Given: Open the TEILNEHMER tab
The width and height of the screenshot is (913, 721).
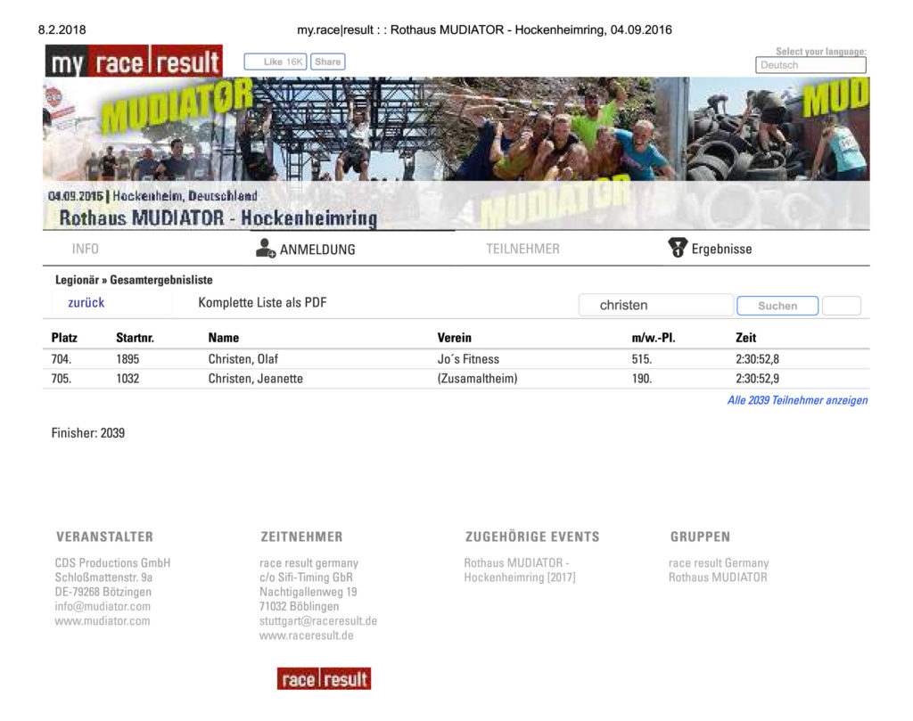Looking at the screenshot, I should tap(522, 249).
